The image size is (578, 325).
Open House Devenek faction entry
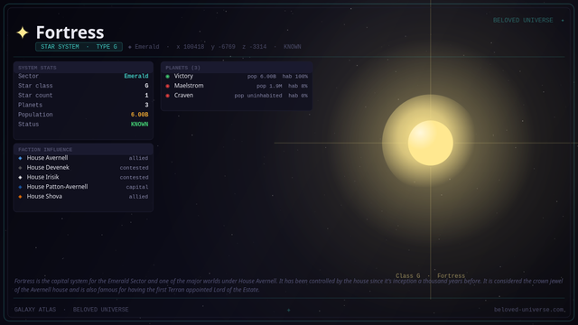pyautogui.click(x=48, y=167)
